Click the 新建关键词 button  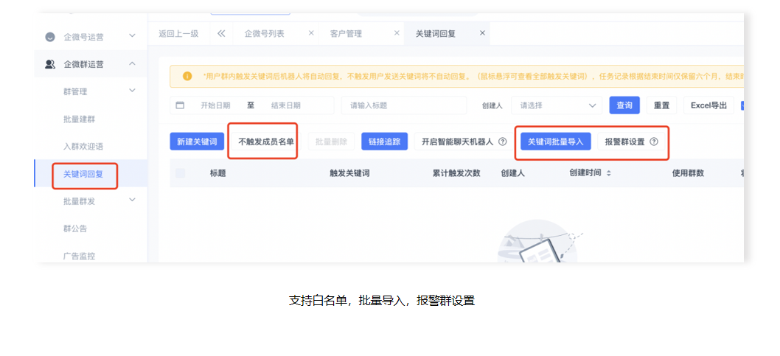(x=197, y=142)
